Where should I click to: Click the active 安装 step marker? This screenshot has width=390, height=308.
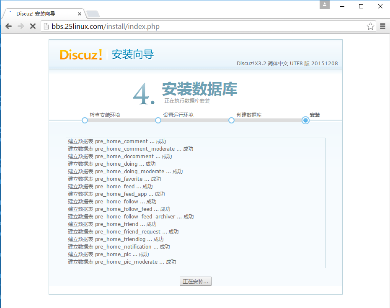coord(305,120)
